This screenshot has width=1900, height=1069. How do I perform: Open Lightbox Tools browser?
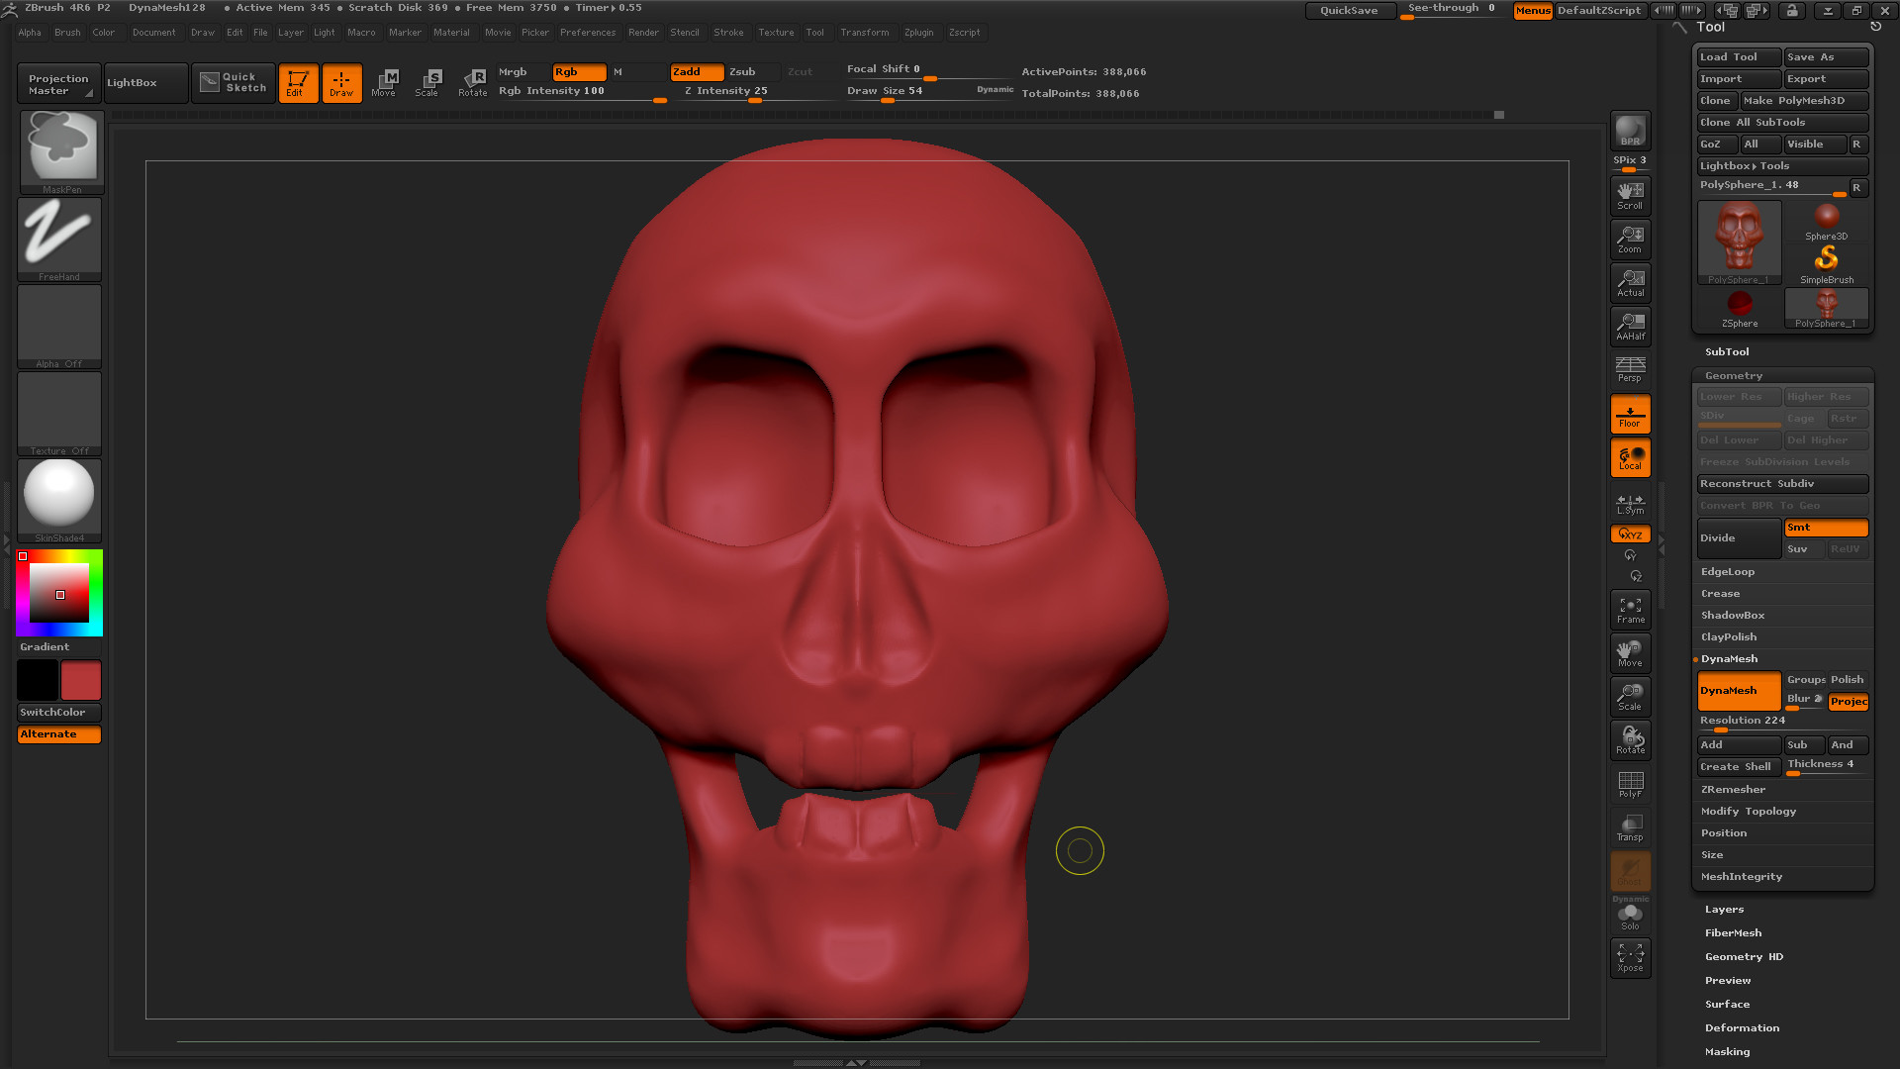[x=1781, y=165]
